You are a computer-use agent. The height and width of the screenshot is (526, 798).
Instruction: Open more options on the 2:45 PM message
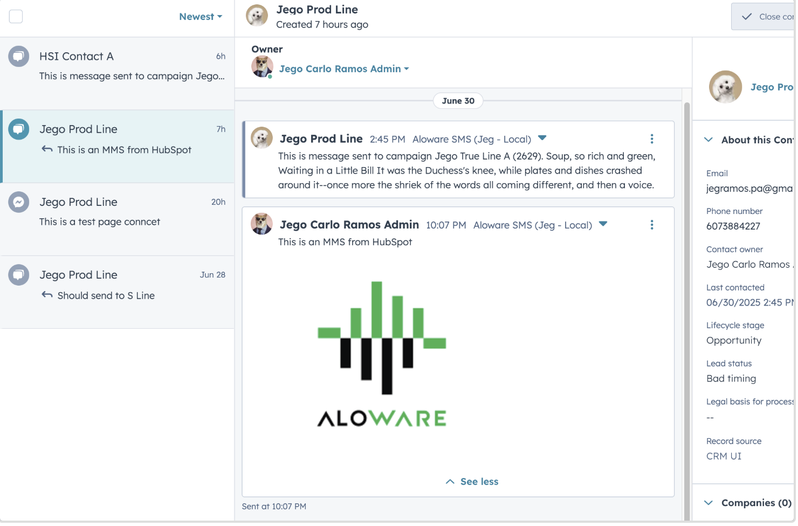(652, 139)
